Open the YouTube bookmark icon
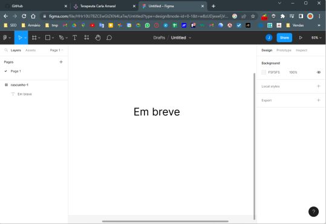 click(x=93, y=25)
